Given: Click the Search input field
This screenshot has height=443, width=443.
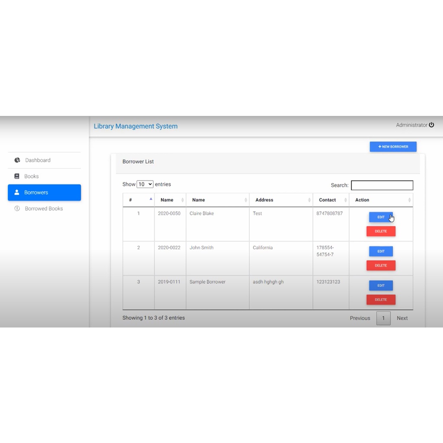Looking at the screenshot, I should tap(382, 185).
